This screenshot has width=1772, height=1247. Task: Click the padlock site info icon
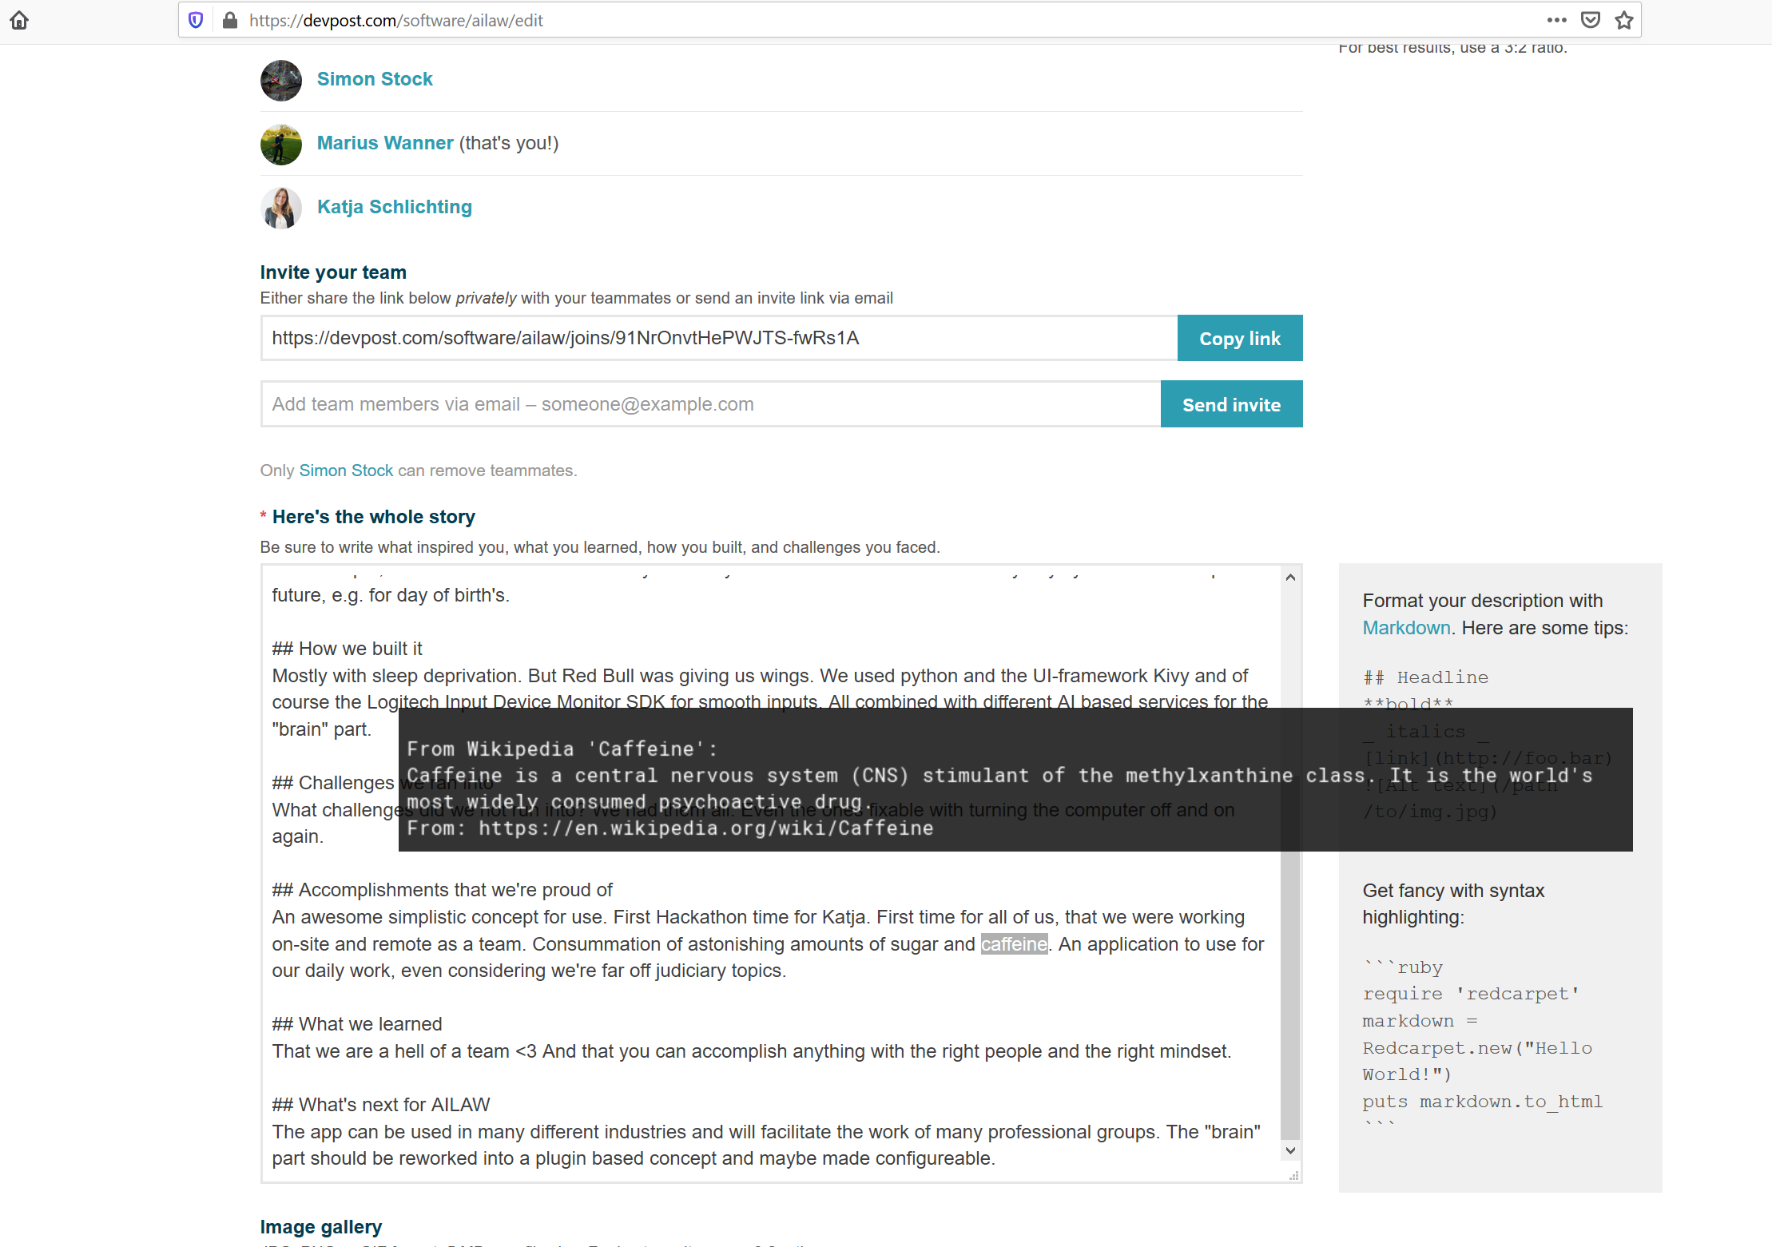pos(229,21)
